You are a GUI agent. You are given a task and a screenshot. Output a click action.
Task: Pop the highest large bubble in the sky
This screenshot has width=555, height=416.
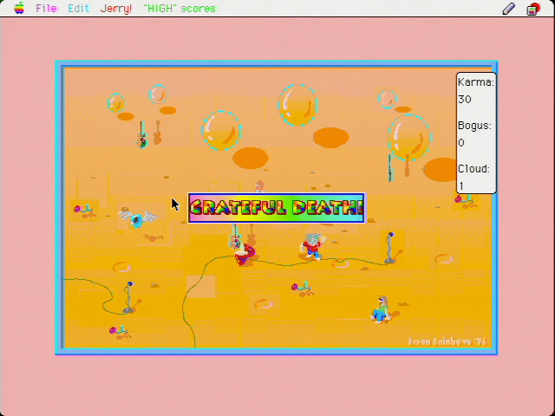(297, 105)
